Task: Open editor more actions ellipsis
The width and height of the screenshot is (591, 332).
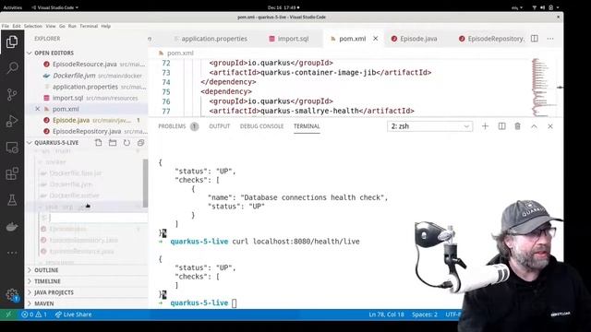Action: [x=550, y=39]
